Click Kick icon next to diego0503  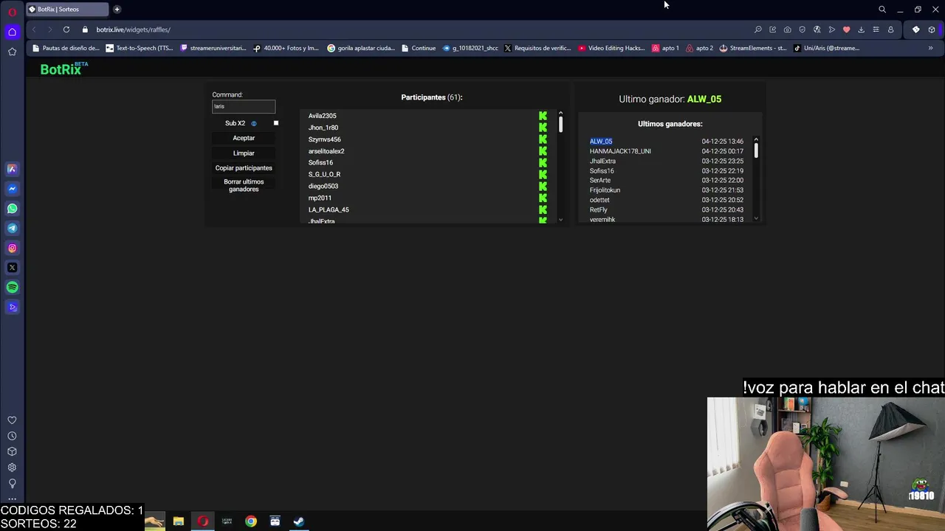[x=543, y=186]
